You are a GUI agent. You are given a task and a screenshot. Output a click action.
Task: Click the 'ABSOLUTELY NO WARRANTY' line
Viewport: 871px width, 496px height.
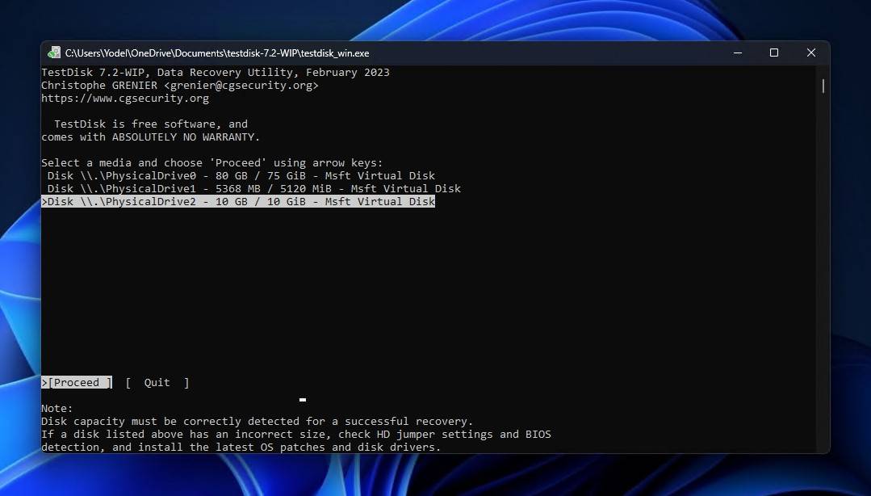pyautogui.click(x=150, y=137)
